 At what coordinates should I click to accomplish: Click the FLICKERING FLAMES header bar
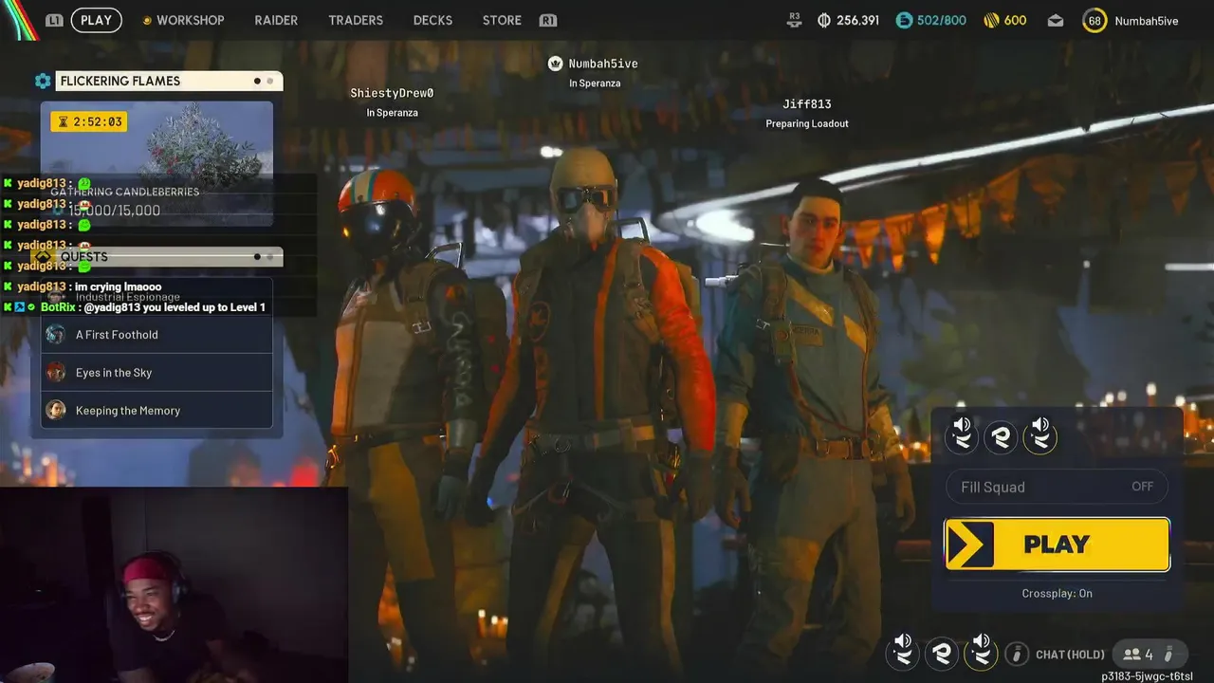(168, 82)
